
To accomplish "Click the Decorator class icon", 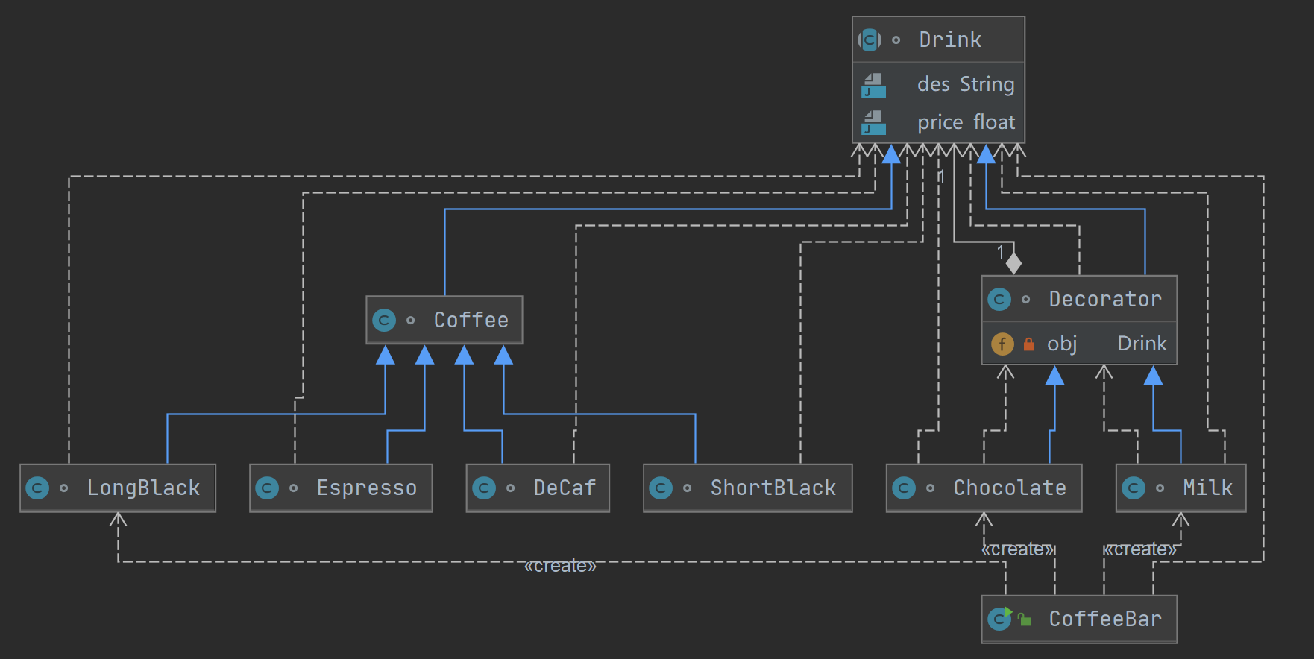I will 999,300.
